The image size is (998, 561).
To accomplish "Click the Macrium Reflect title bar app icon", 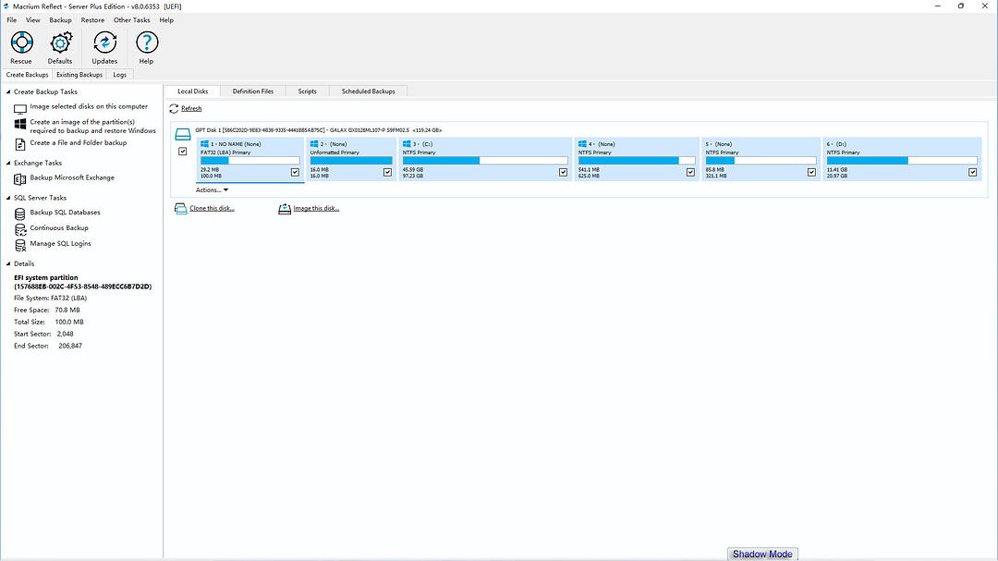I will (6, 6).
